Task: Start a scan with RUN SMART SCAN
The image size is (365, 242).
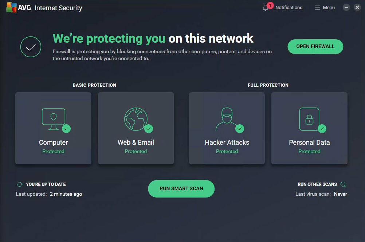Action: [x=181, y=188]
